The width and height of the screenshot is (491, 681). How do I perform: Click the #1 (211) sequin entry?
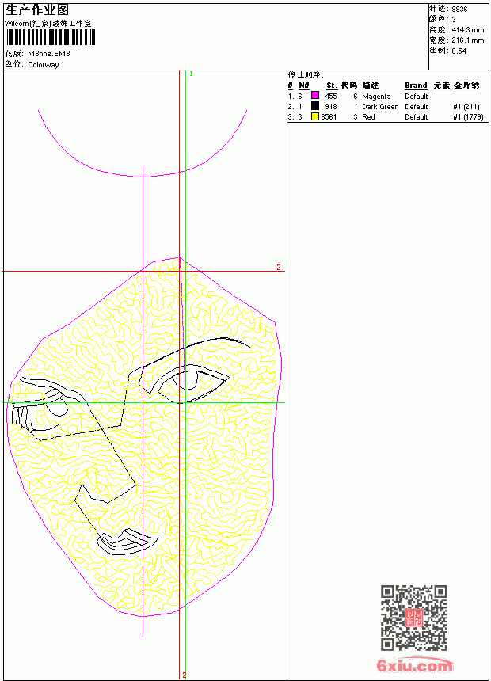(x=466, y=106)
